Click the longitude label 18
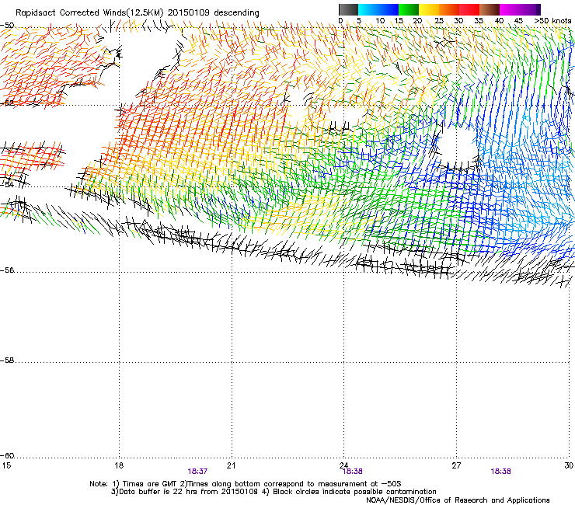 click(x=119, y=465)
